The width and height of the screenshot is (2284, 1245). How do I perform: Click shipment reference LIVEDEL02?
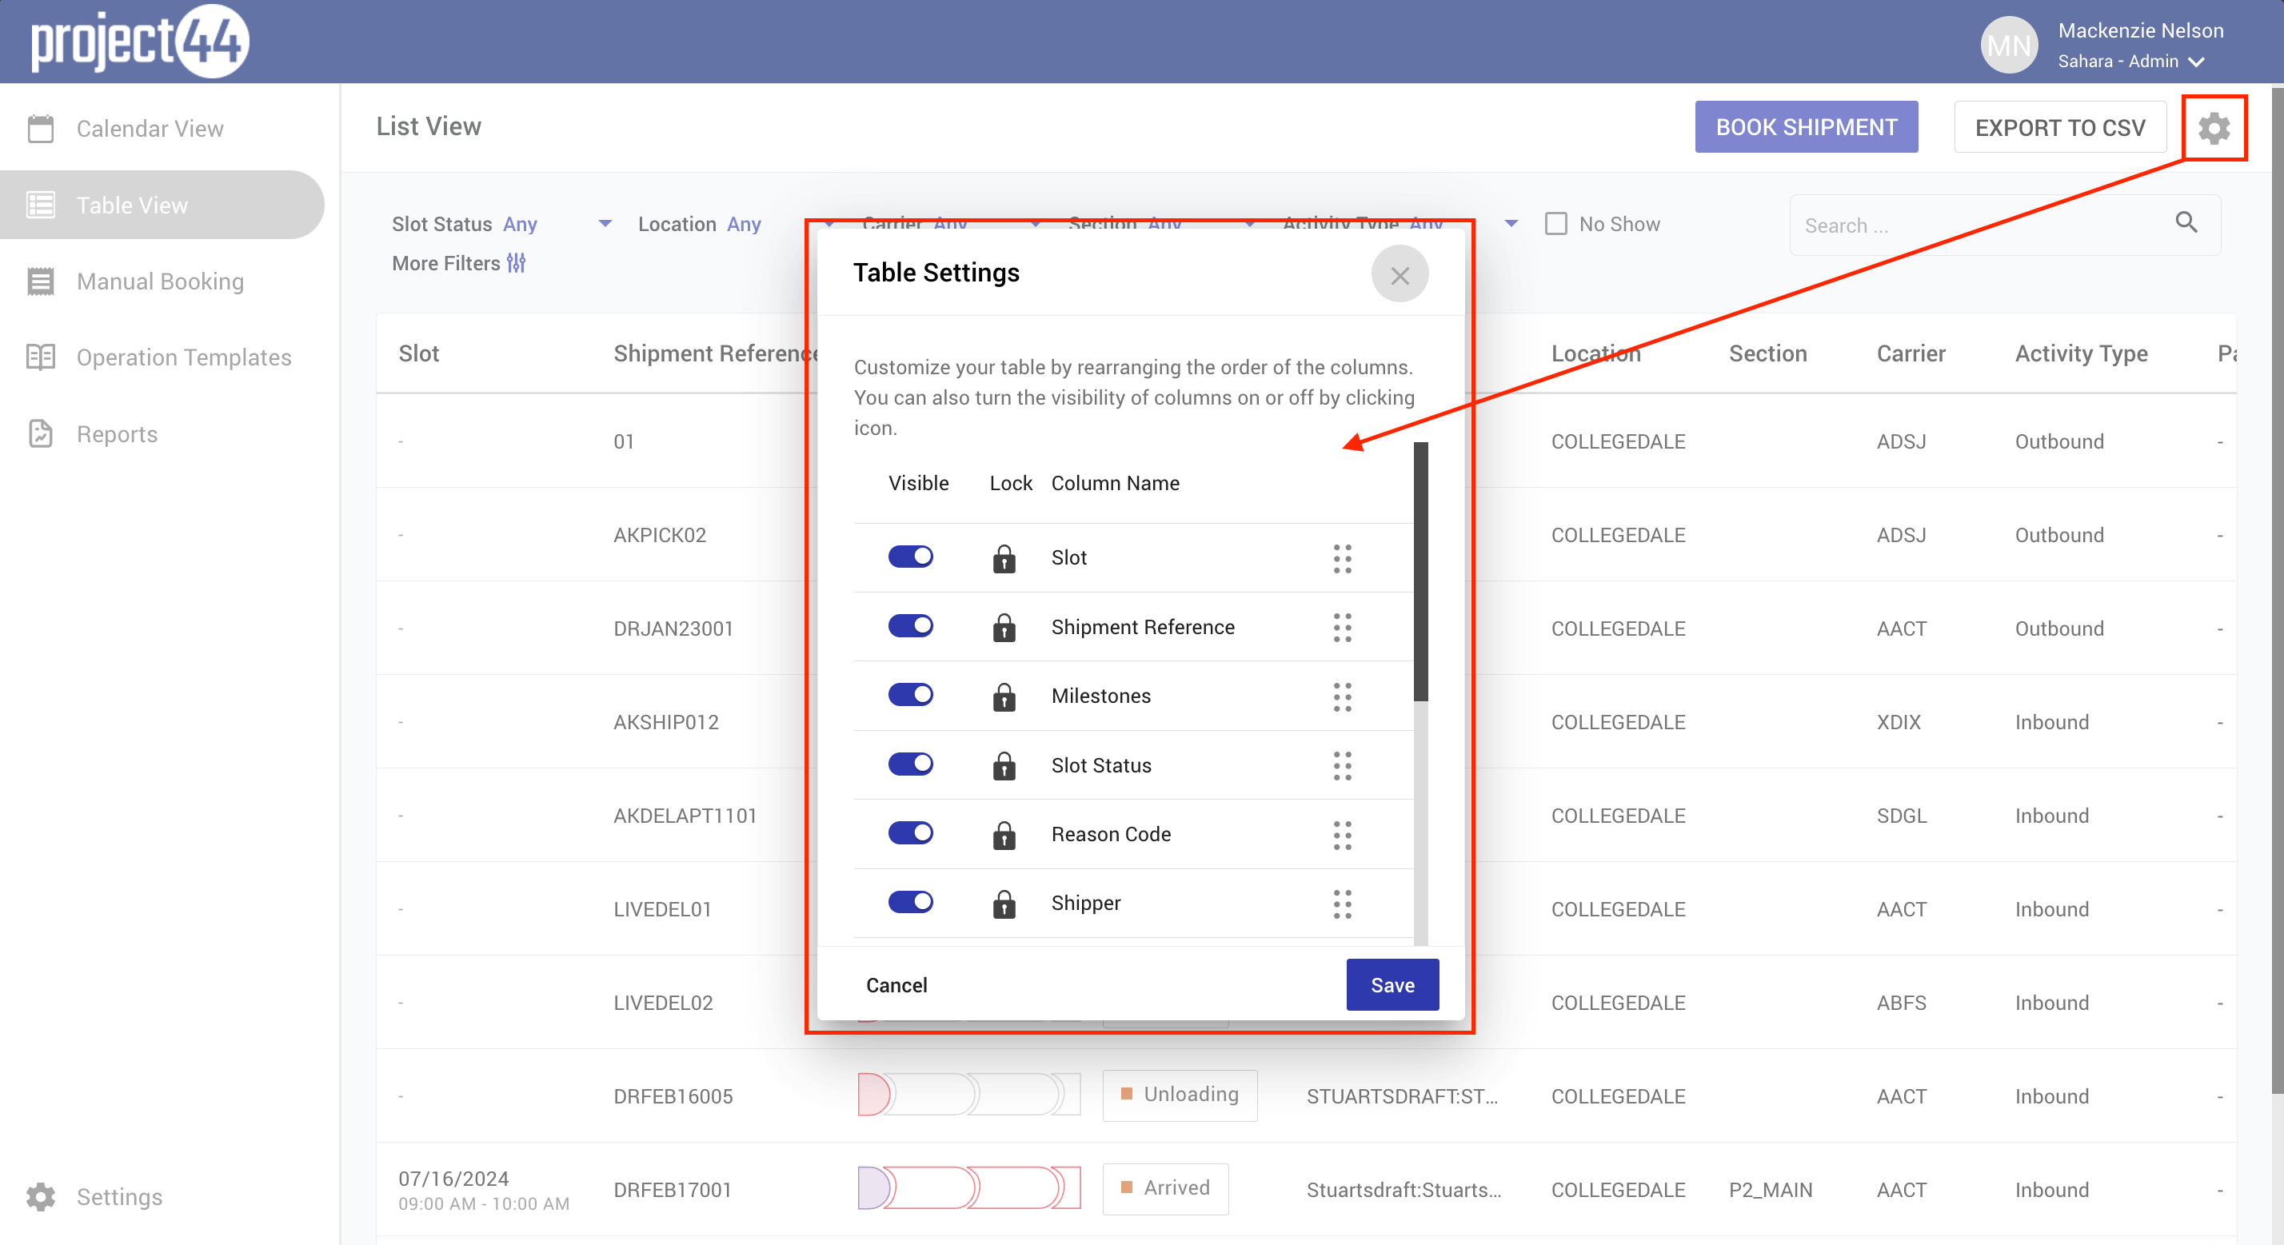662,1002
